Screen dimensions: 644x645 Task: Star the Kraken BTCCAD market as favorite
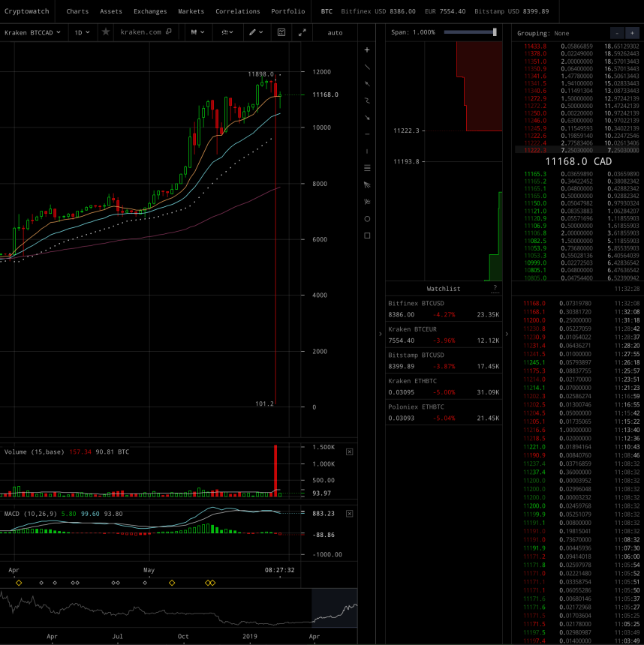(x=106, y=32)
